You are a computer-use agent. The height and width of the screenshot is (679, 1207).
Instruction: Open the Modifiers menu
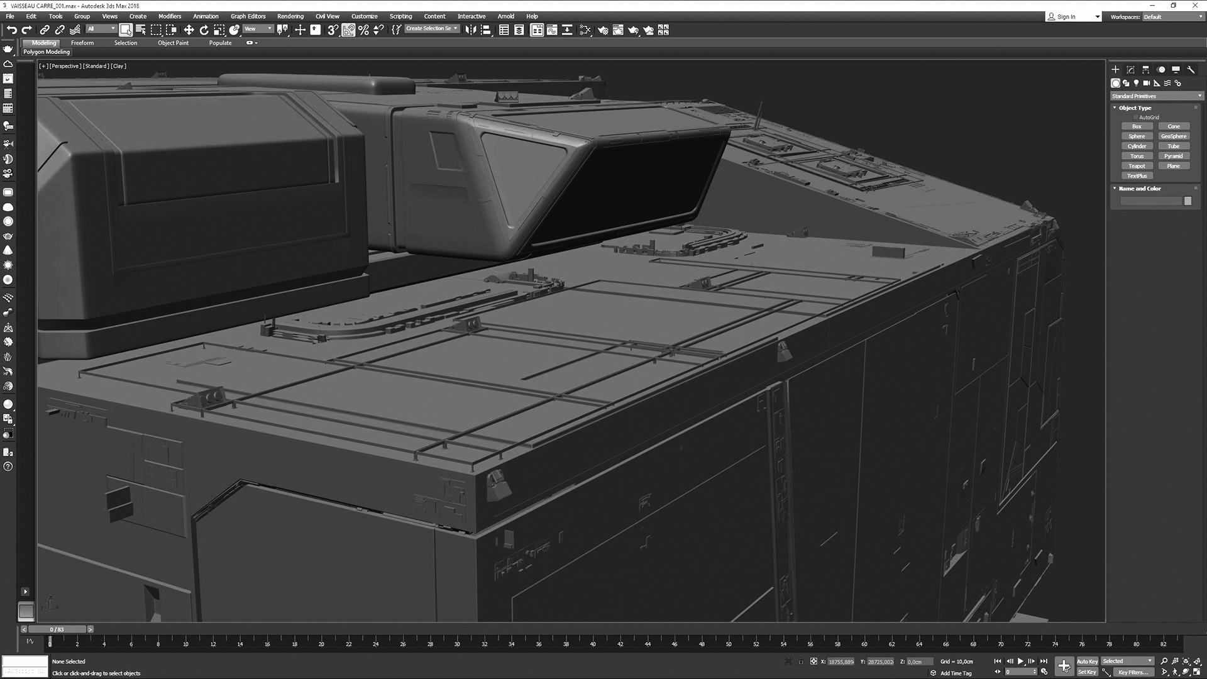click(x=169, y=16)
